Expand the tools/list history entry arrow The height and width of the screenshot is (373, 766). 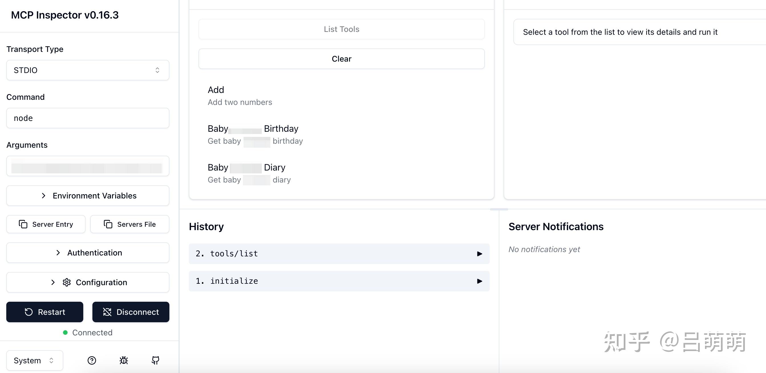[479, 254]
